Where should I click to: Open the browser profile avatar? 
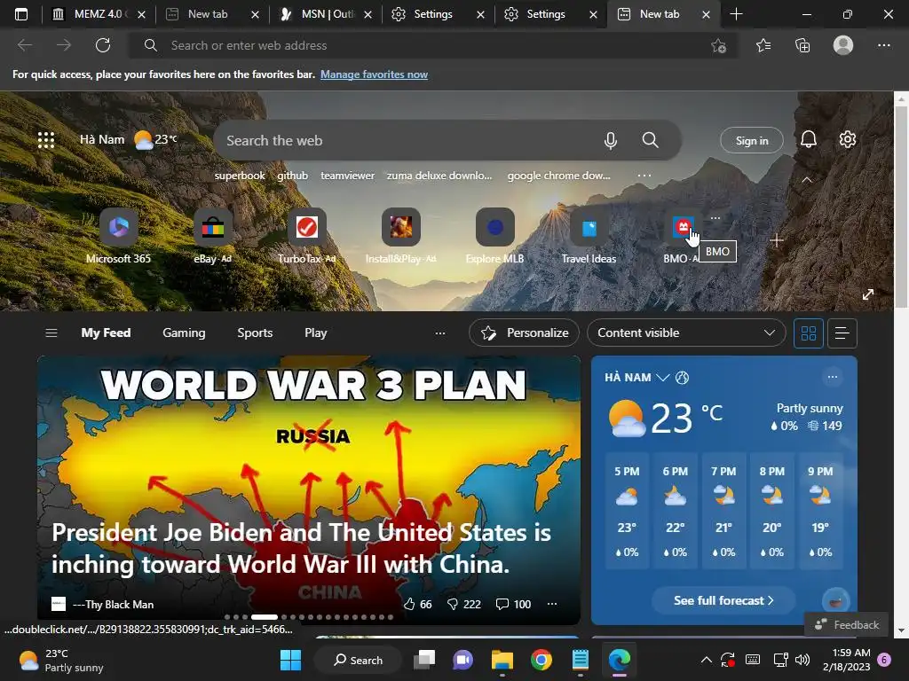click(843, 45)
